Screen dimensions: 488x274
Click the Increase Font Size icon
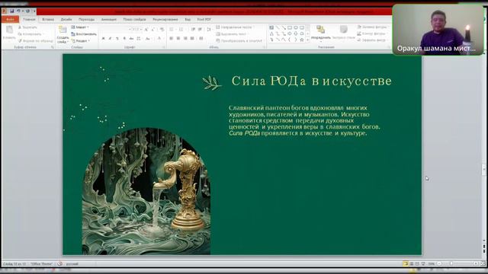pos(146,30)
